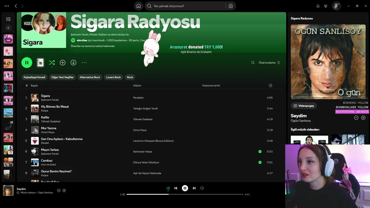Viewport: 370px width, 208px height.
Task: Select the Diğer Yeni Keşifler chip
Action: 62,77
